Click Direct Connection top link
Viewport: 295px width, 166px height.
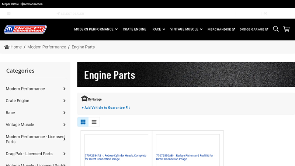click(31, 4)
